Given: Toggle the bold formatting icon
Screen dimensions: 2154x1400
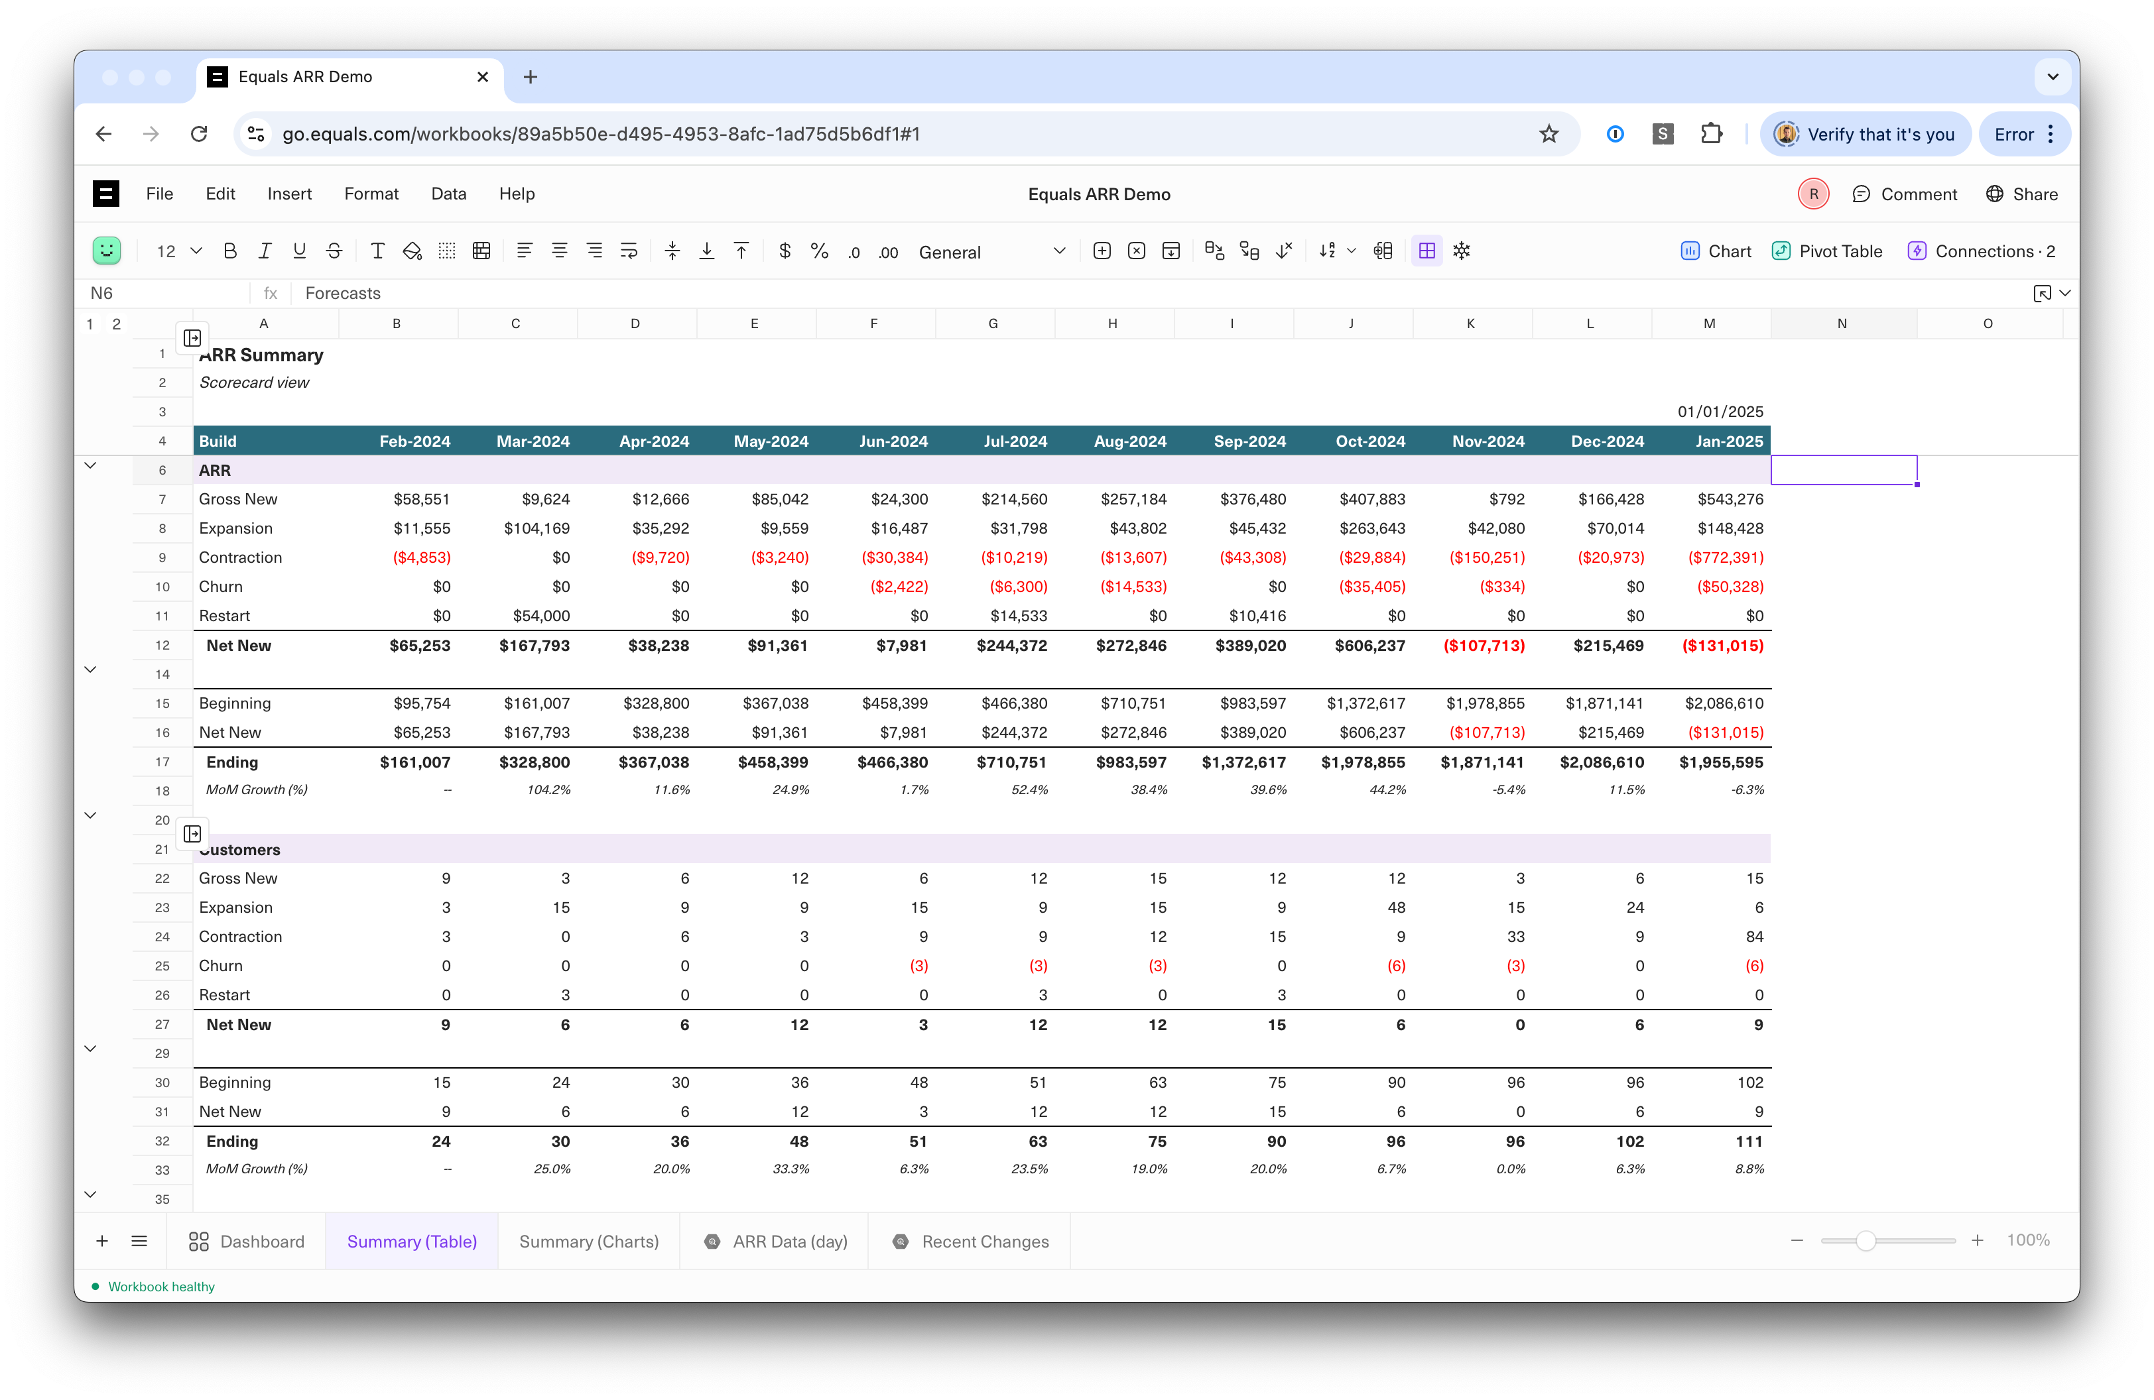Looking at the screenshot, I should tap(231, 251).
